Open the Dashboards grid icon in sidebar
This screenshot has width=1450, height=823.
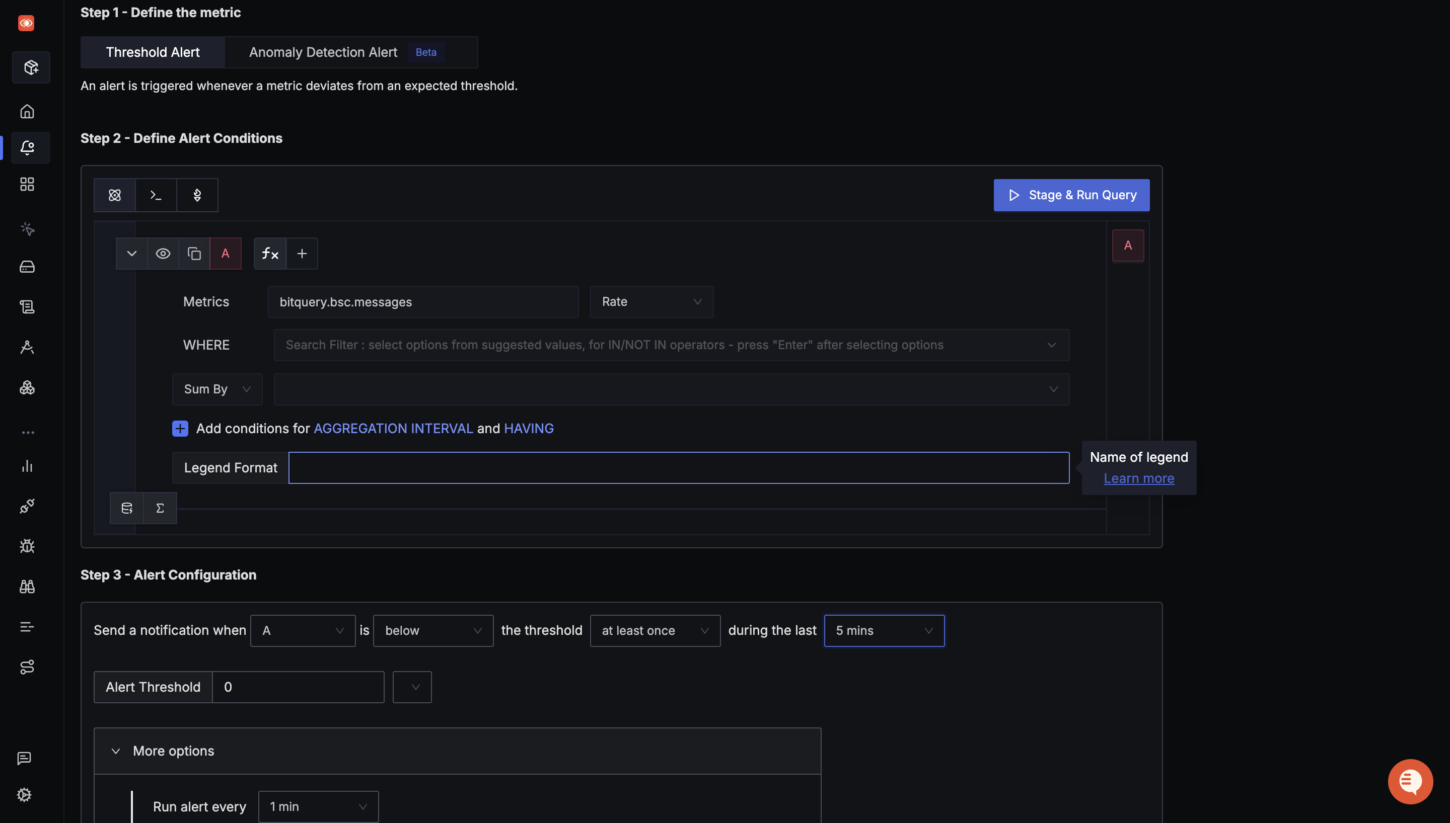27,184
